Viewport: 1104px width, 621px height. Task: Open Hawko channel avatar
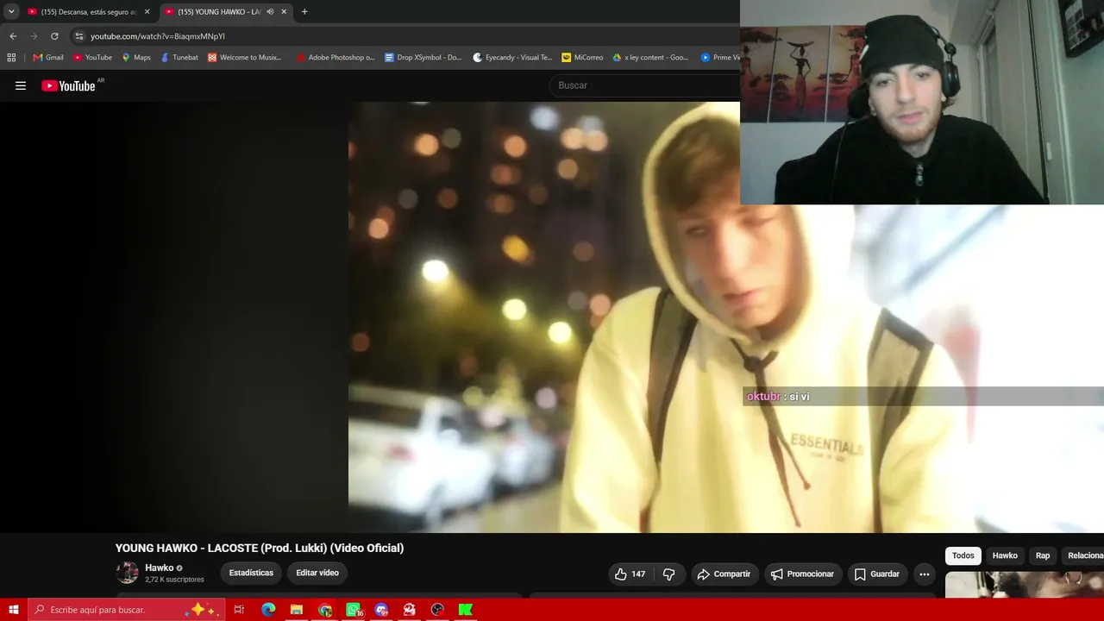pyautogui.click(x=128, y=573)
